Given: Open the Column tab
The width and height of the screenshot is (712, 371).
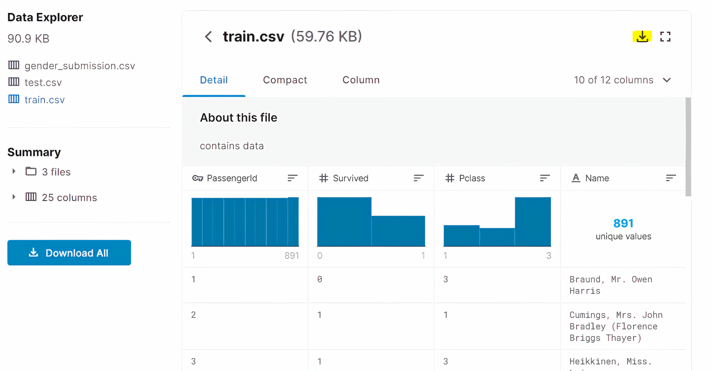Looking at the screenshot, I should click(361, 80).
